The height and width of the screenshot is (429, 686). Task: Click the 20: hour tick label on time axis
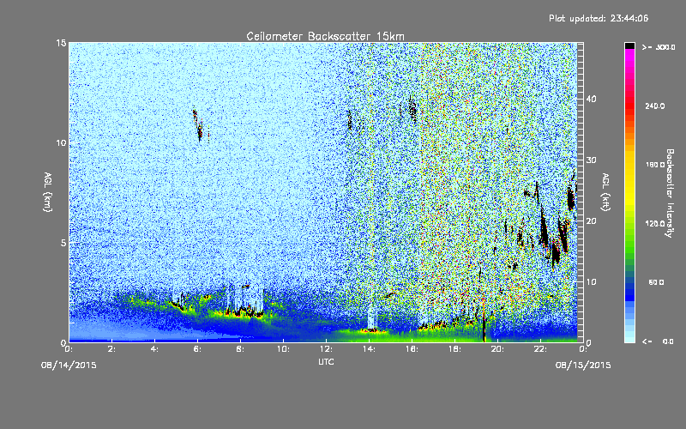(x=497, y=349)
